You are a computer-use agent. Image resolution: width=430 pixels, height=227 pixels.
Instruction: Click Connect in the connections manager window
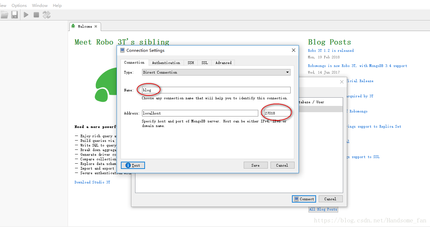304,199
